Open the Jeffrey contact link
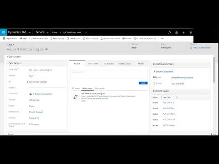 click(35, 100)
